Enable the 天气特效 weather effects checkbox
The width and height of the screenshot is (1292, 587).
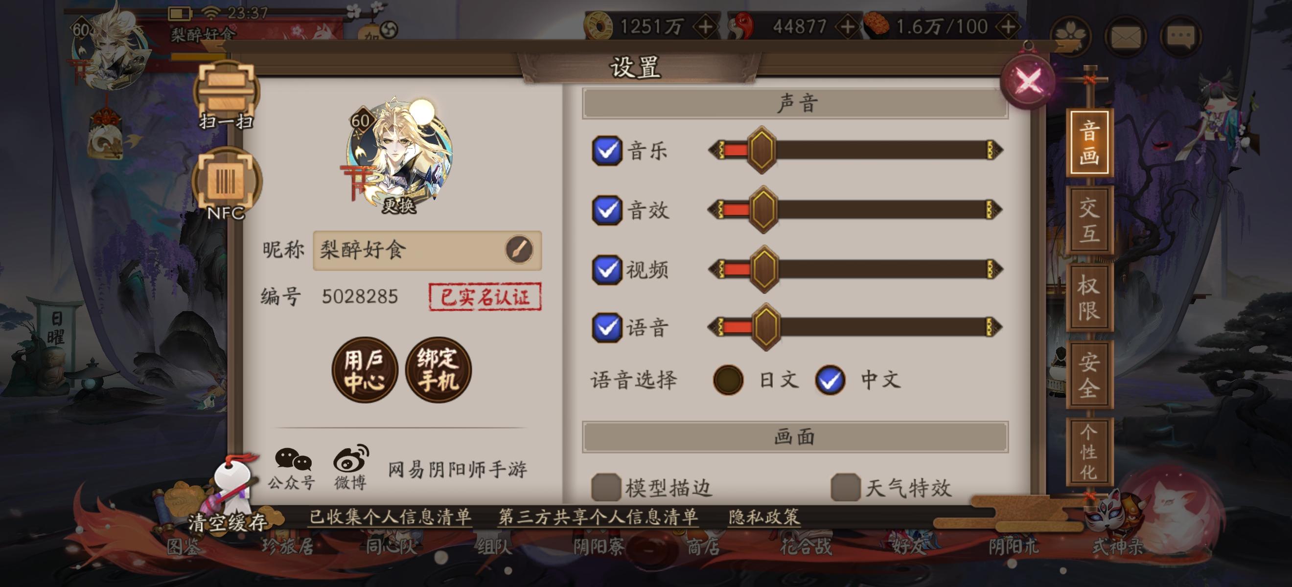click(x=846, y=487)
